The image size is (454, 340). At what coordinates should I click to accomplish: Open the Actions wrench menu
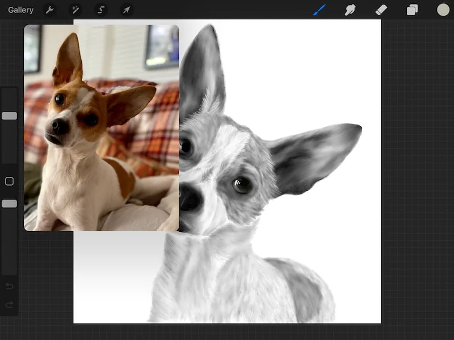49,10
